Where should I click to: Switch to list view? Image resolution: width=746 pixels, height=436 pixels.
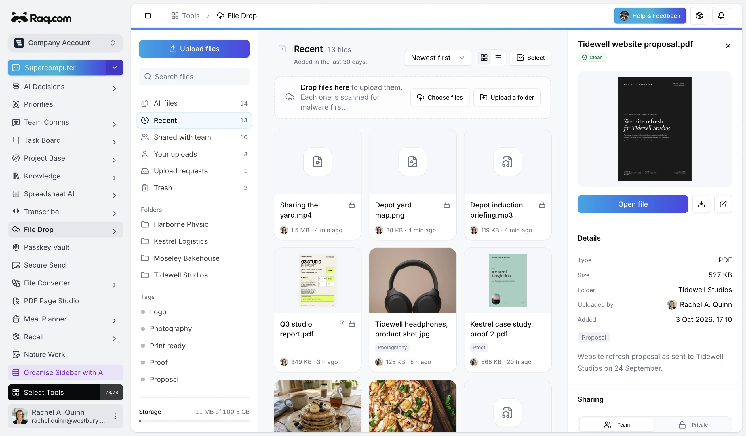[x=498, y=58]
